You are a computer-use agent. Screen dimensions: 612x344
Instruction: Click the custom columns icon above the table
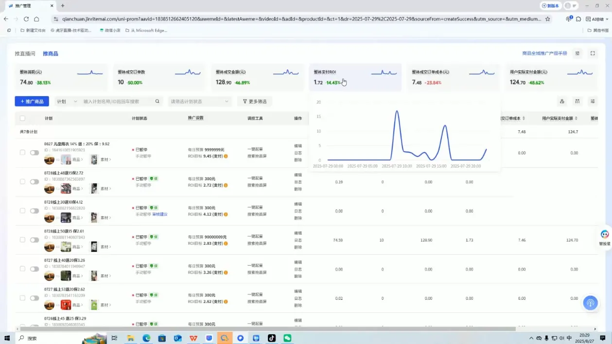pyautogui.click(x=593, y=102)
